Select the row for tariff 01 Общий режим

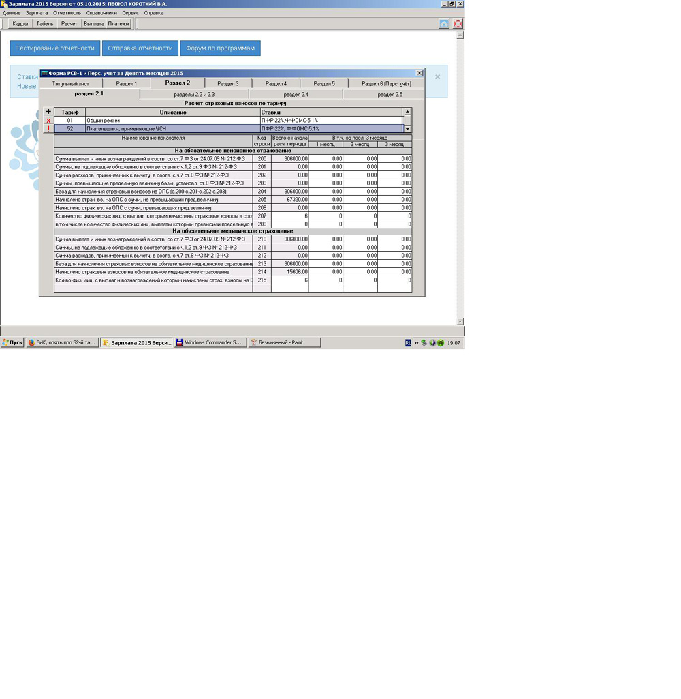point(170,121)
